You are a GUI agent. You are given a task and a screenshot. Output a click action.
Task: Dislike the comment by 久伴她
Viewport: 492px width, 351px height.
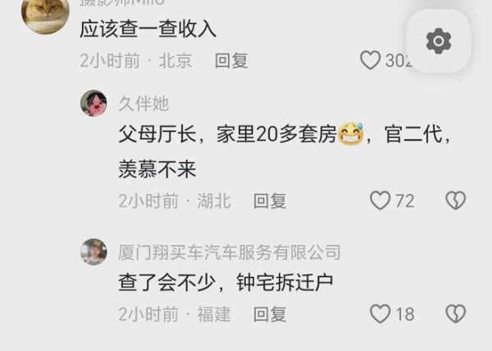point(456,200)
